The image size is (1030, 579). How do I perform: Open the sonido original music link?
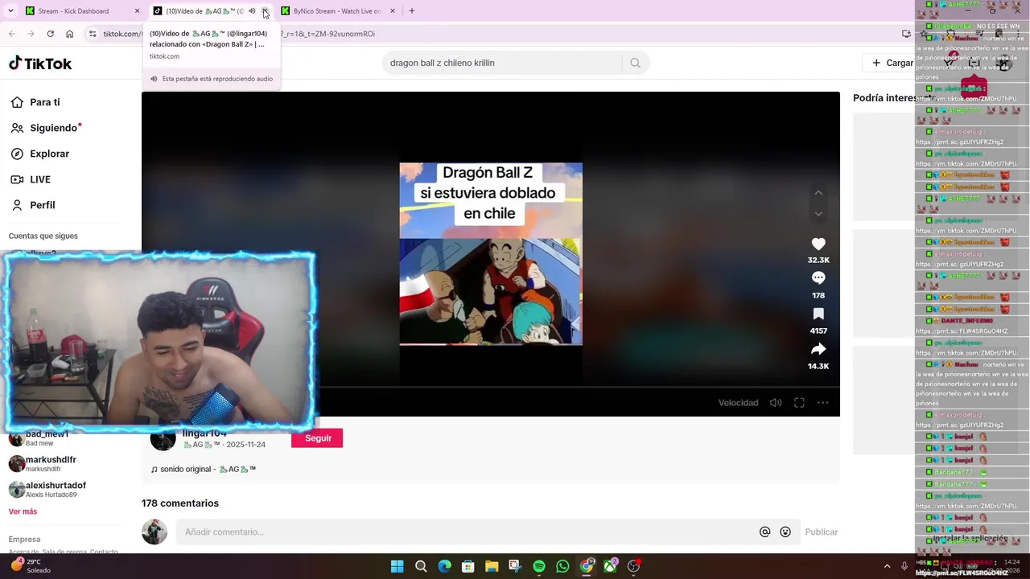[204, 469]
